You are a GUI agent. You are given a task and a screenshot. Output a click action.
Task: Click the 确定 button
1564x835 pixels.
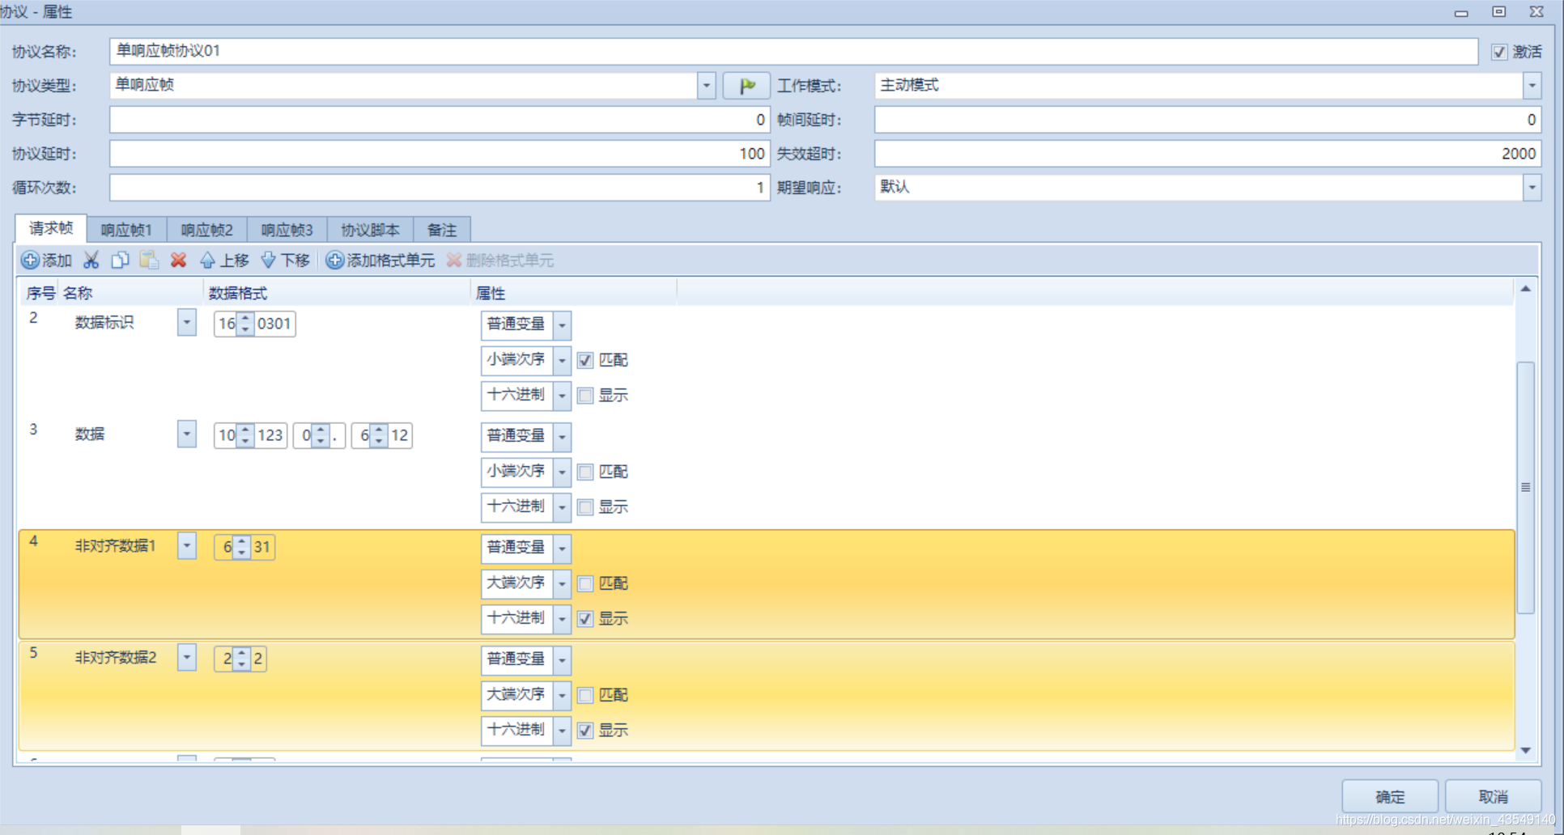tap(1390, 797)
